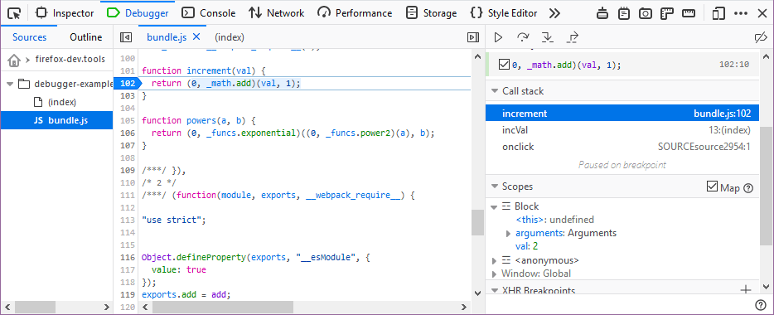This screenshot has width=774, height=315.
Task: Collapse the Scopes section
Action: (494, 187)
